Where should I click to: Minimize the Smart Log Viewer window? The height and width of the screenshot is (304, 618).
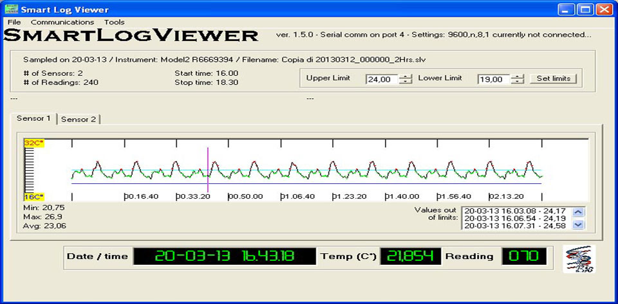coord(566,10)
